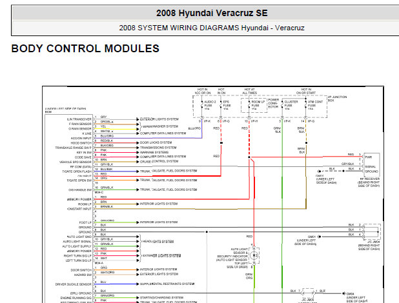Viewport: 399px width, 303px height.
Task: Click the "RF COM (DATA)" pin label
Action: pos(81,167)
